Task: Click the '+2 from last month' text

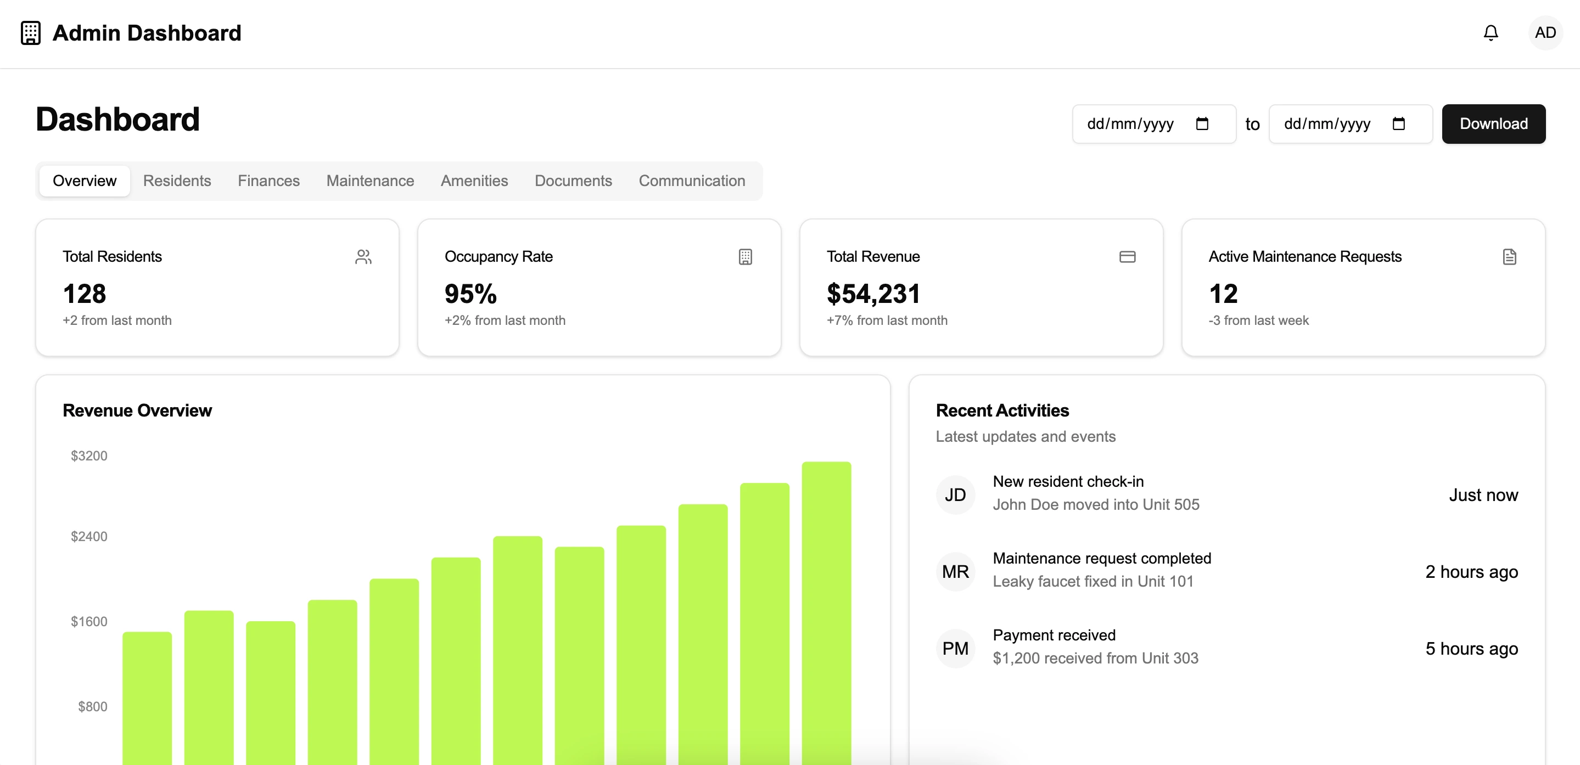Action: [117, 320]
